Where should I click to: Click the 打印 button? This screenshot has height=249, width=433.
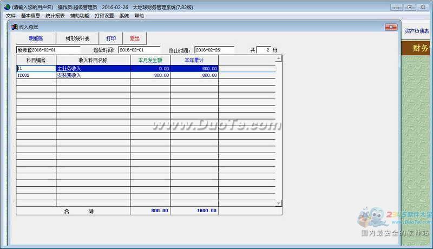[x=111, y=38]
